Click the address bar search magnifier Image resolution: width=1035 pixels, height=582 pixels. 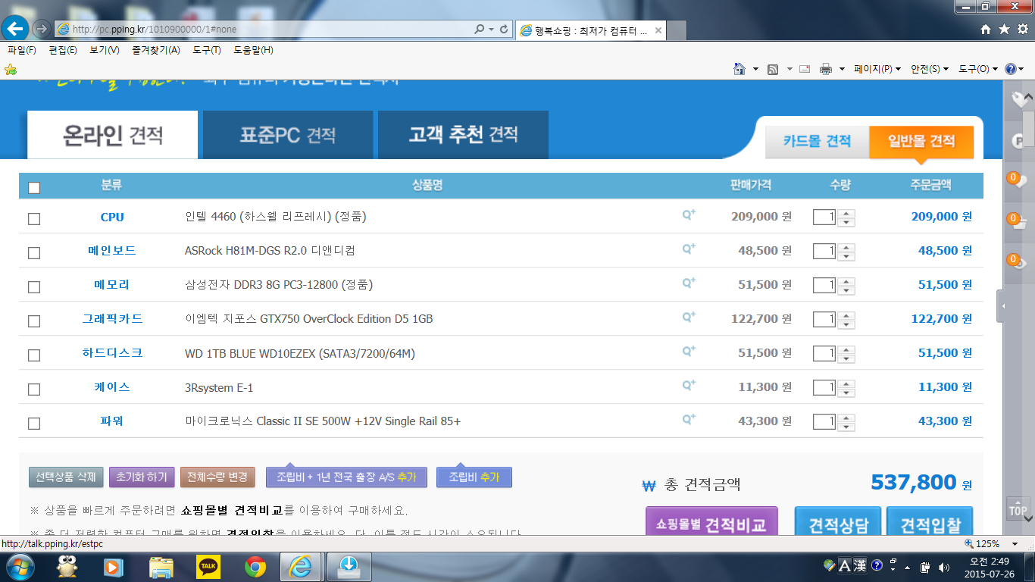coord(479,29)
